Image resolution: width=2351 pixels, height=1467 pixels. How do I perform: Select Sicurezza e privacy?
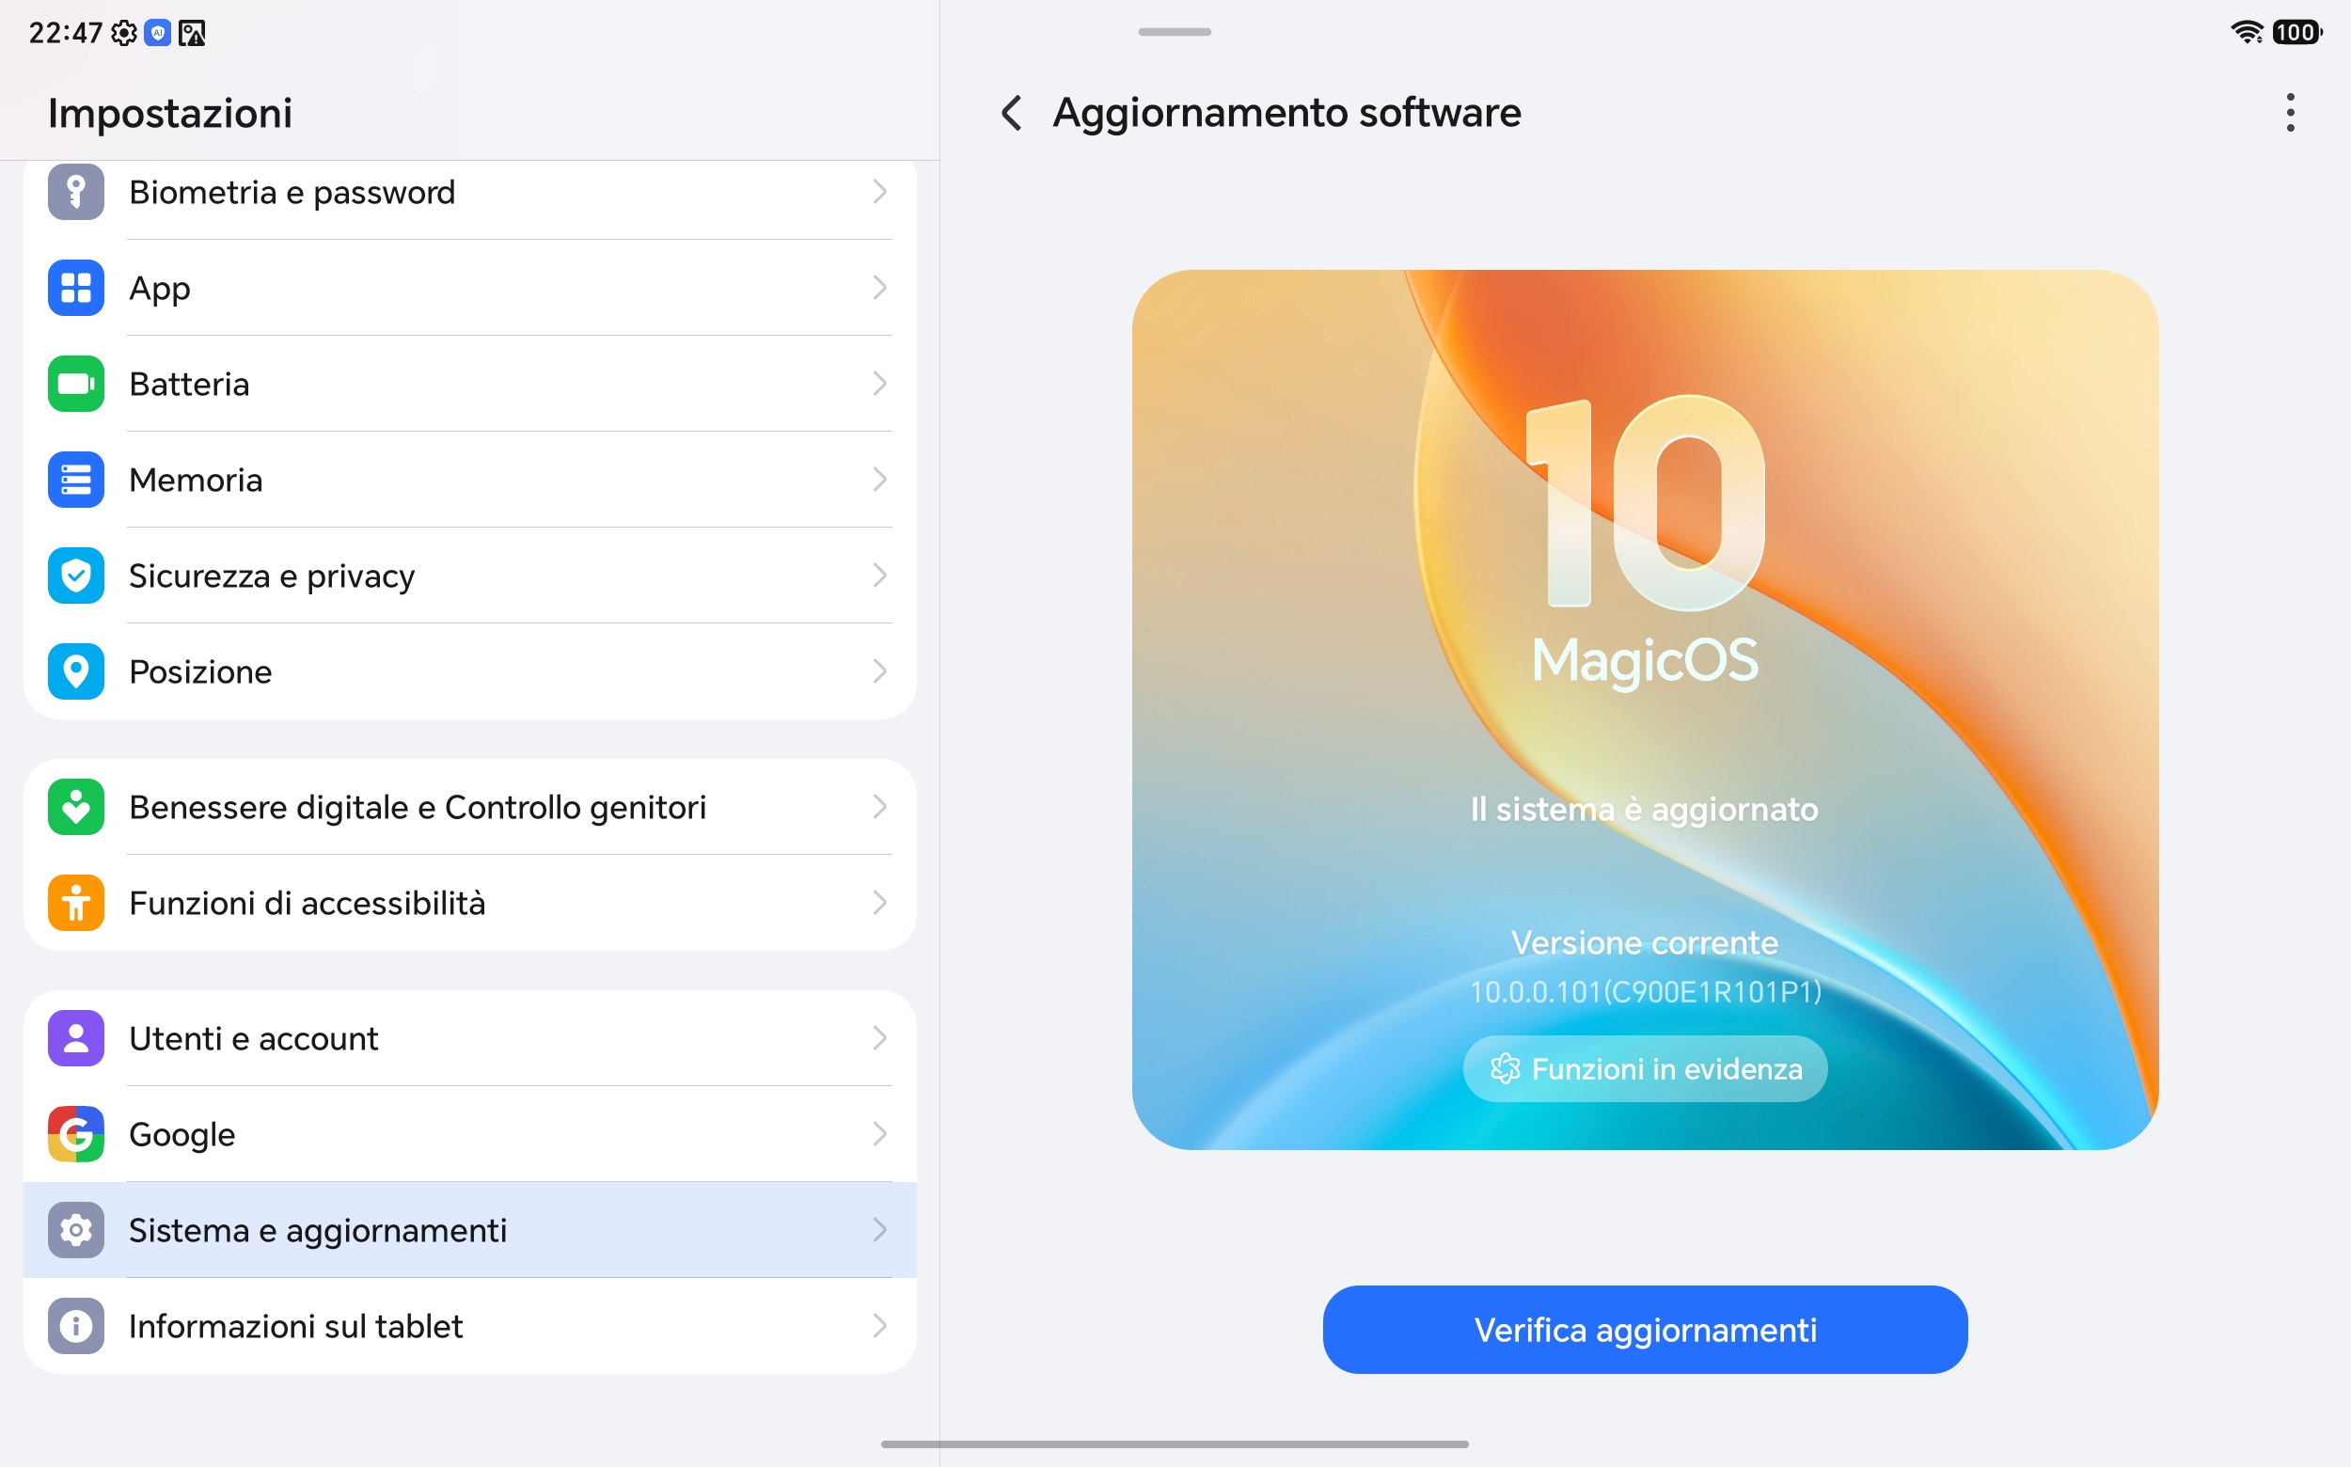point(469,576)
